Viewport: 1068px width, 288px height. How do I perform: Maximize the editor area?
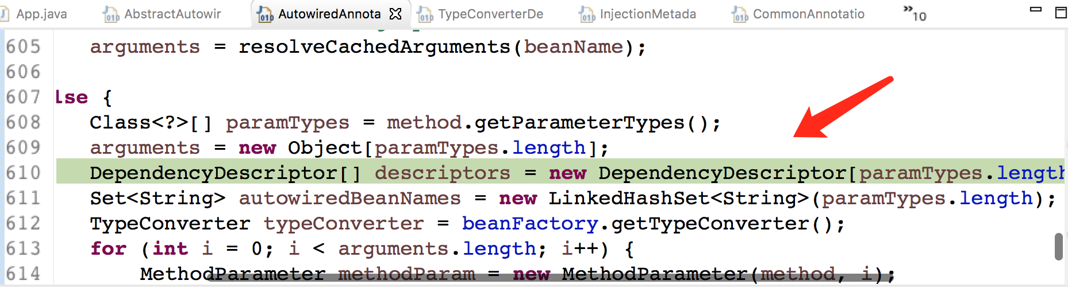1061,12
